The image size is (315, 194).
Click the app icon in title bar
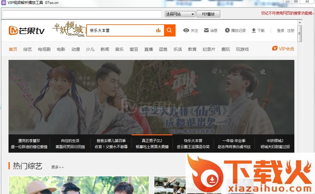point(4,3)
